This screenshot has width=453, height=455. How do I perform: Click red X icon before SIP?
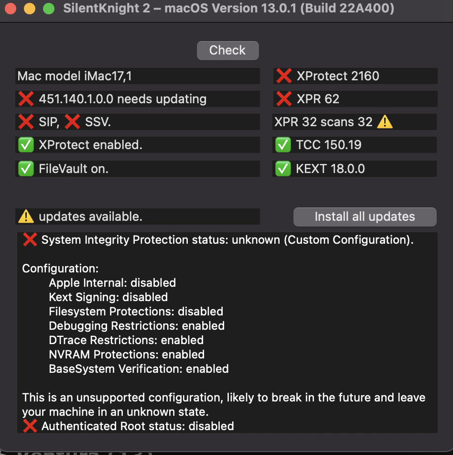[26, 122]
